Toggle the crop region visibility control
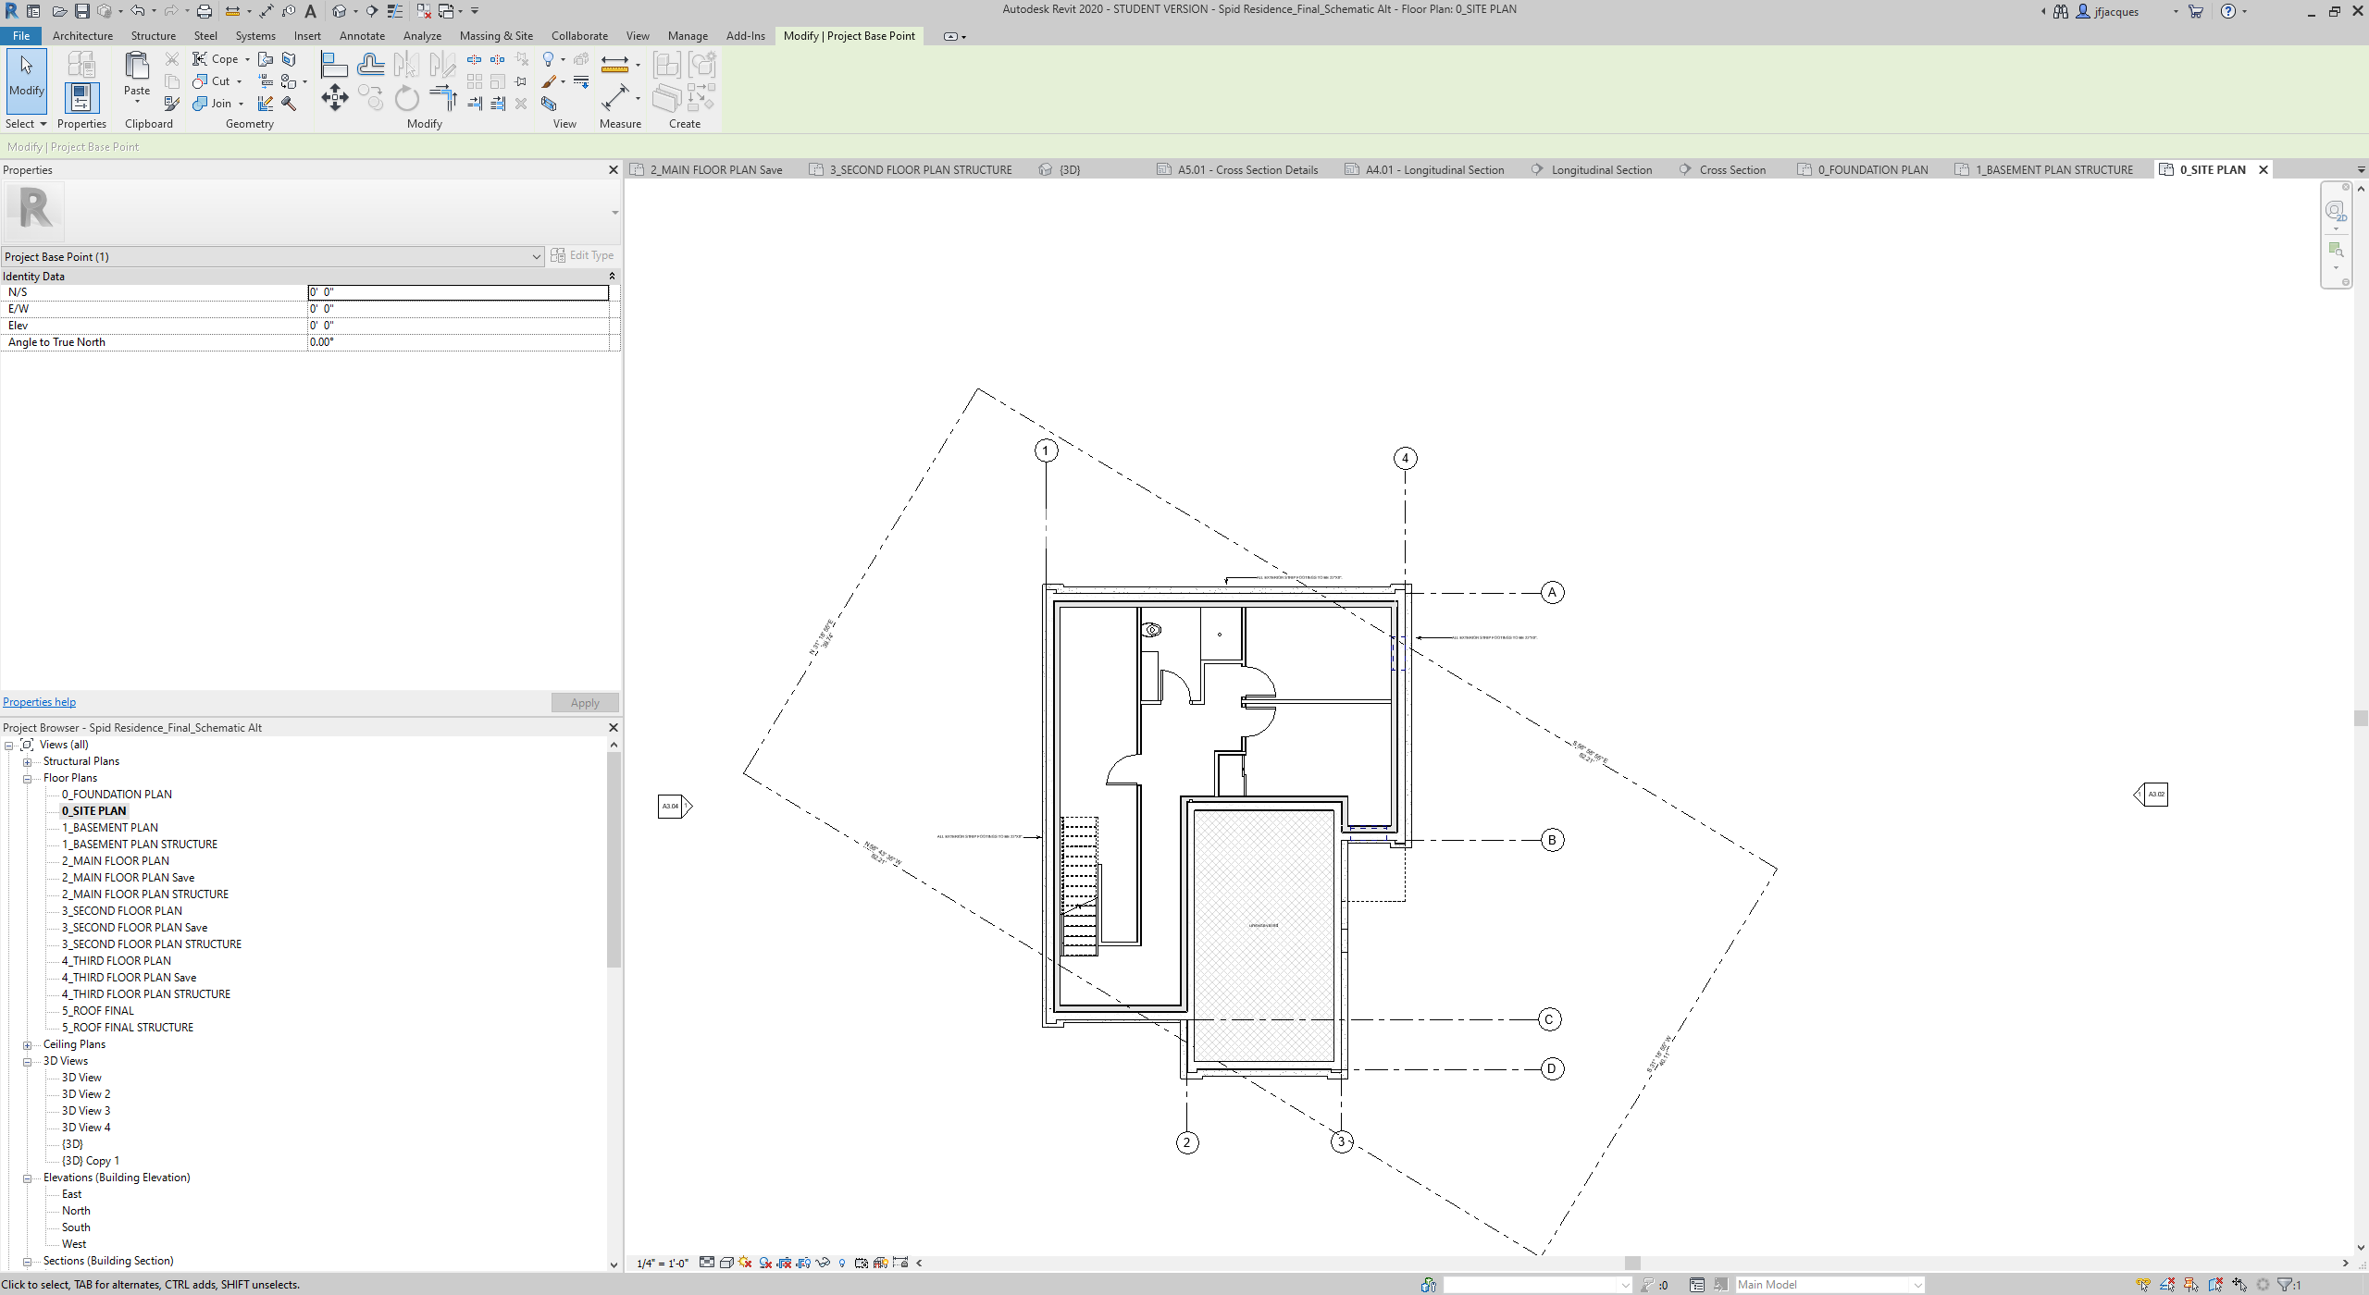 [803, 1263]
